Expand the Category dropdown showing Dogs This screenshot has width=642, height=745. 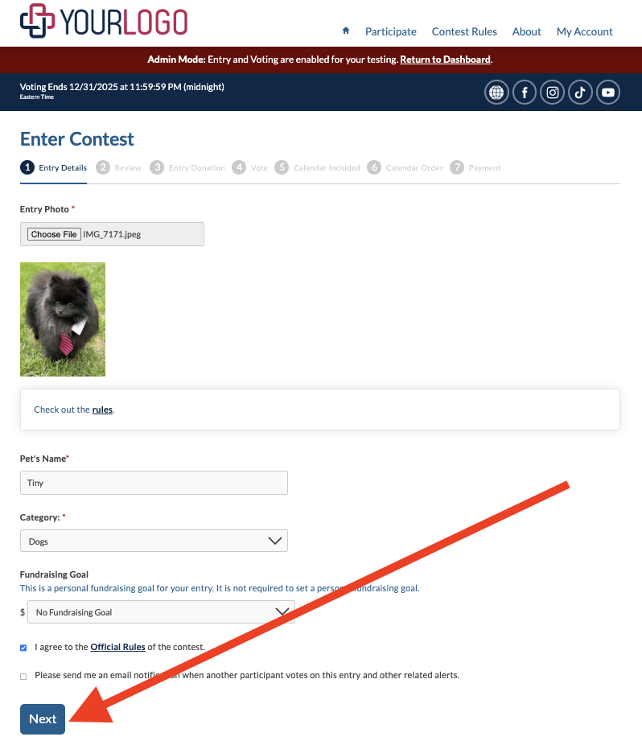(154, 541)
